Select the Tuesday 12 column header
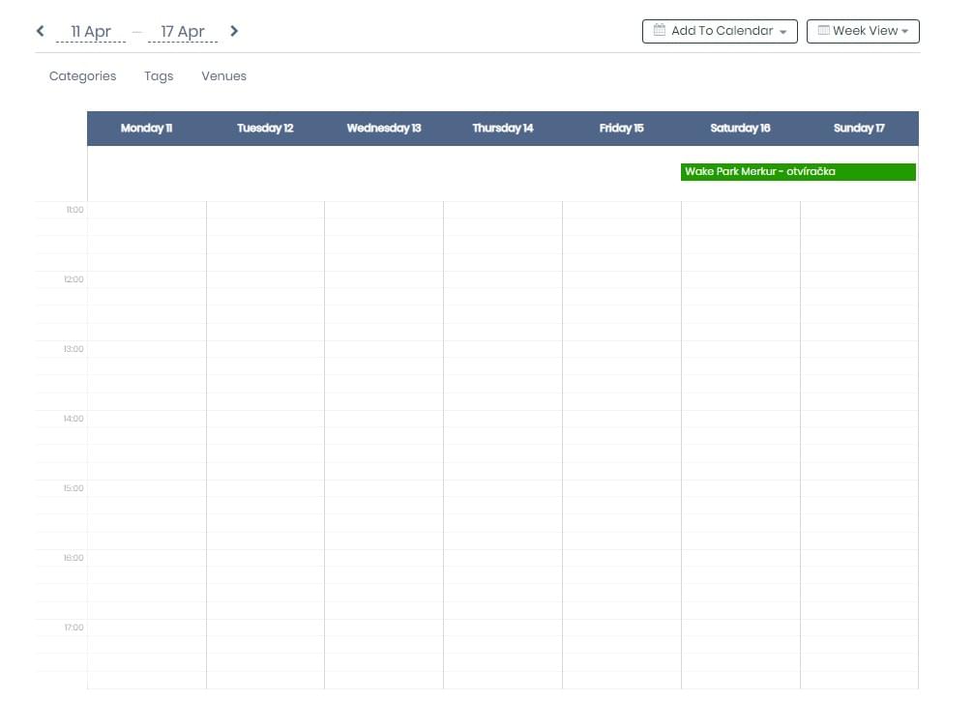The width and height of the screenshot is (974, 701). click(x=265, y=128)
